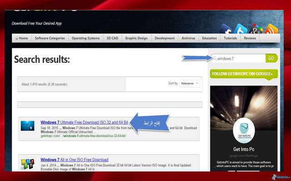Open the Twitter social icon
291x181 pixels.
pyautogui.click(x=241, y=29)
